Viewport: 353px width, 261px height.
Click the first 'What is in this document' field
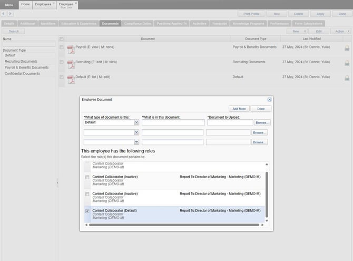pos(173,122)
